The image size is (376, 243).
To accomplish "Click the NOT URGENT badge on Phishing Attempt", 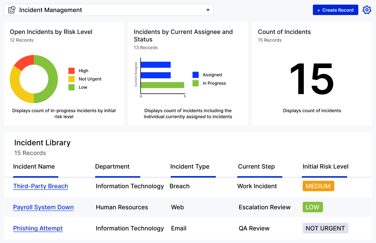I will [325, 228].
